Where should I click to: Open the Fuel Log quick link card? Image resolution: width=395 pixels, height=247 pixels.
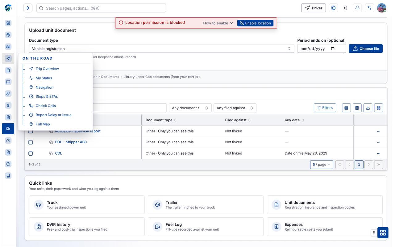pos(206,227)
